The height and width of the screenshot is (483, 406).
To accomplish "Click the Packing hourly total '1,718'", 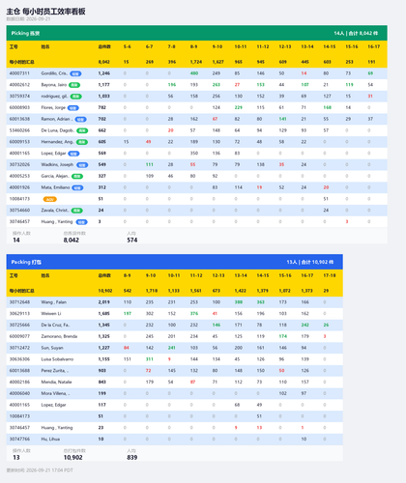I will (152, 291).
